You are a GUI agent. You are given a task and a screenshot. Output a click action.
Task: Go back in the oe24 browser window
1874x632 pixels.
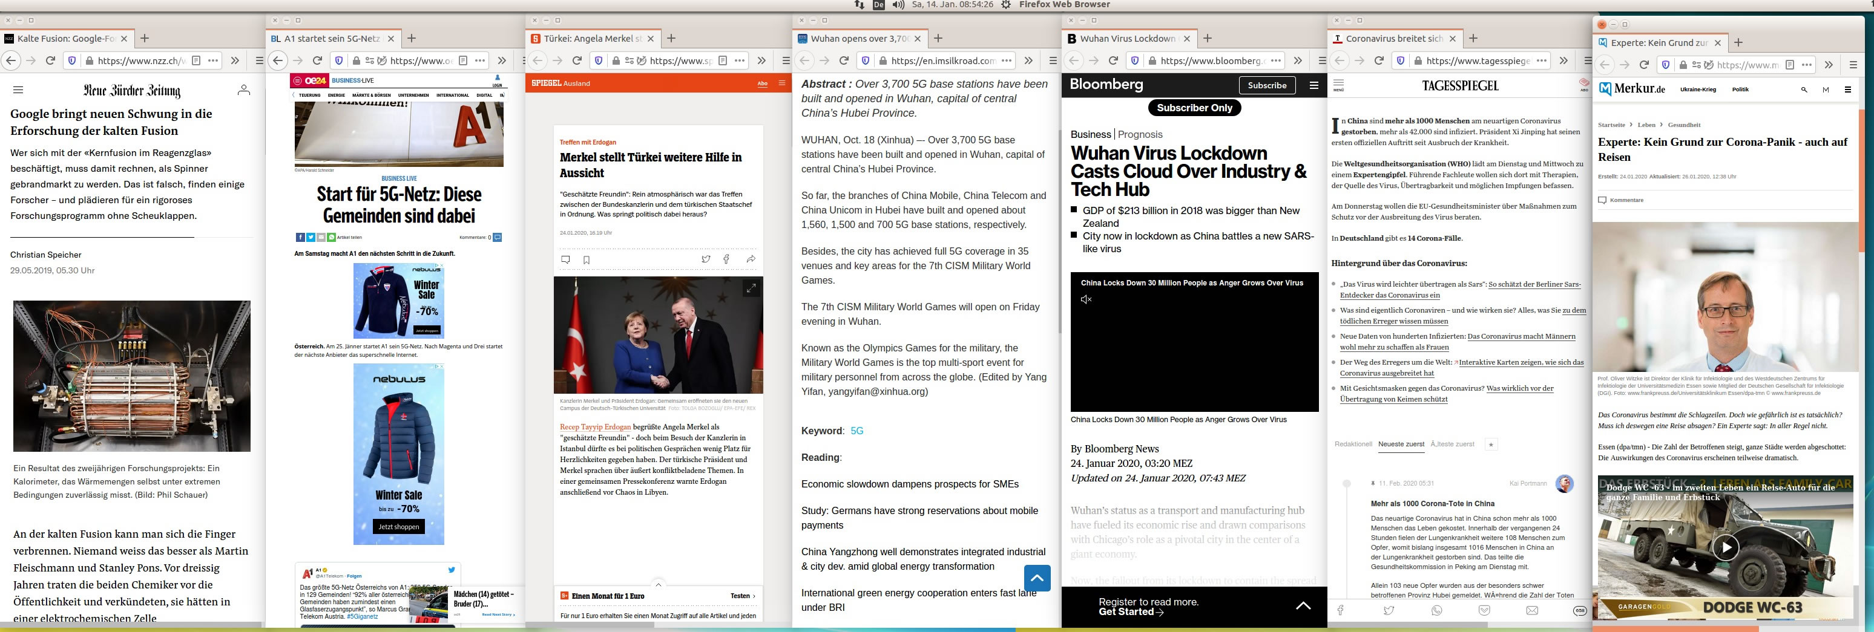[x=278, y=60]
